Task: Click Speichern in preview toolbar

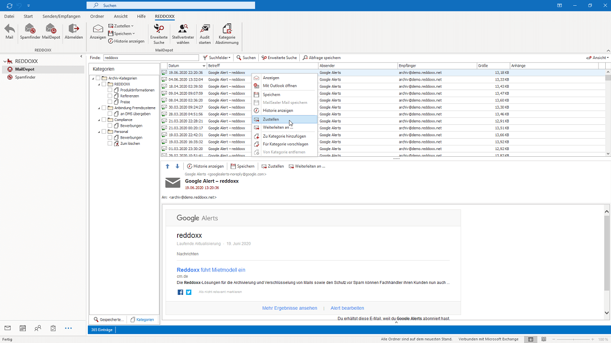Action: [242, 166]
